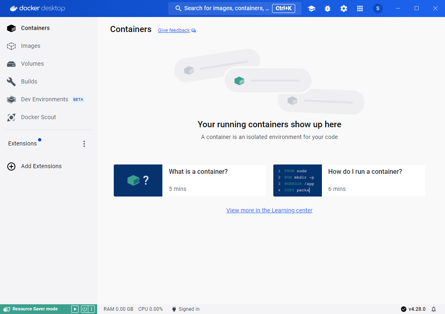445x314 pixels.
Task: Click 'Your running containers show up here' heading
Action: pos(269,124)
